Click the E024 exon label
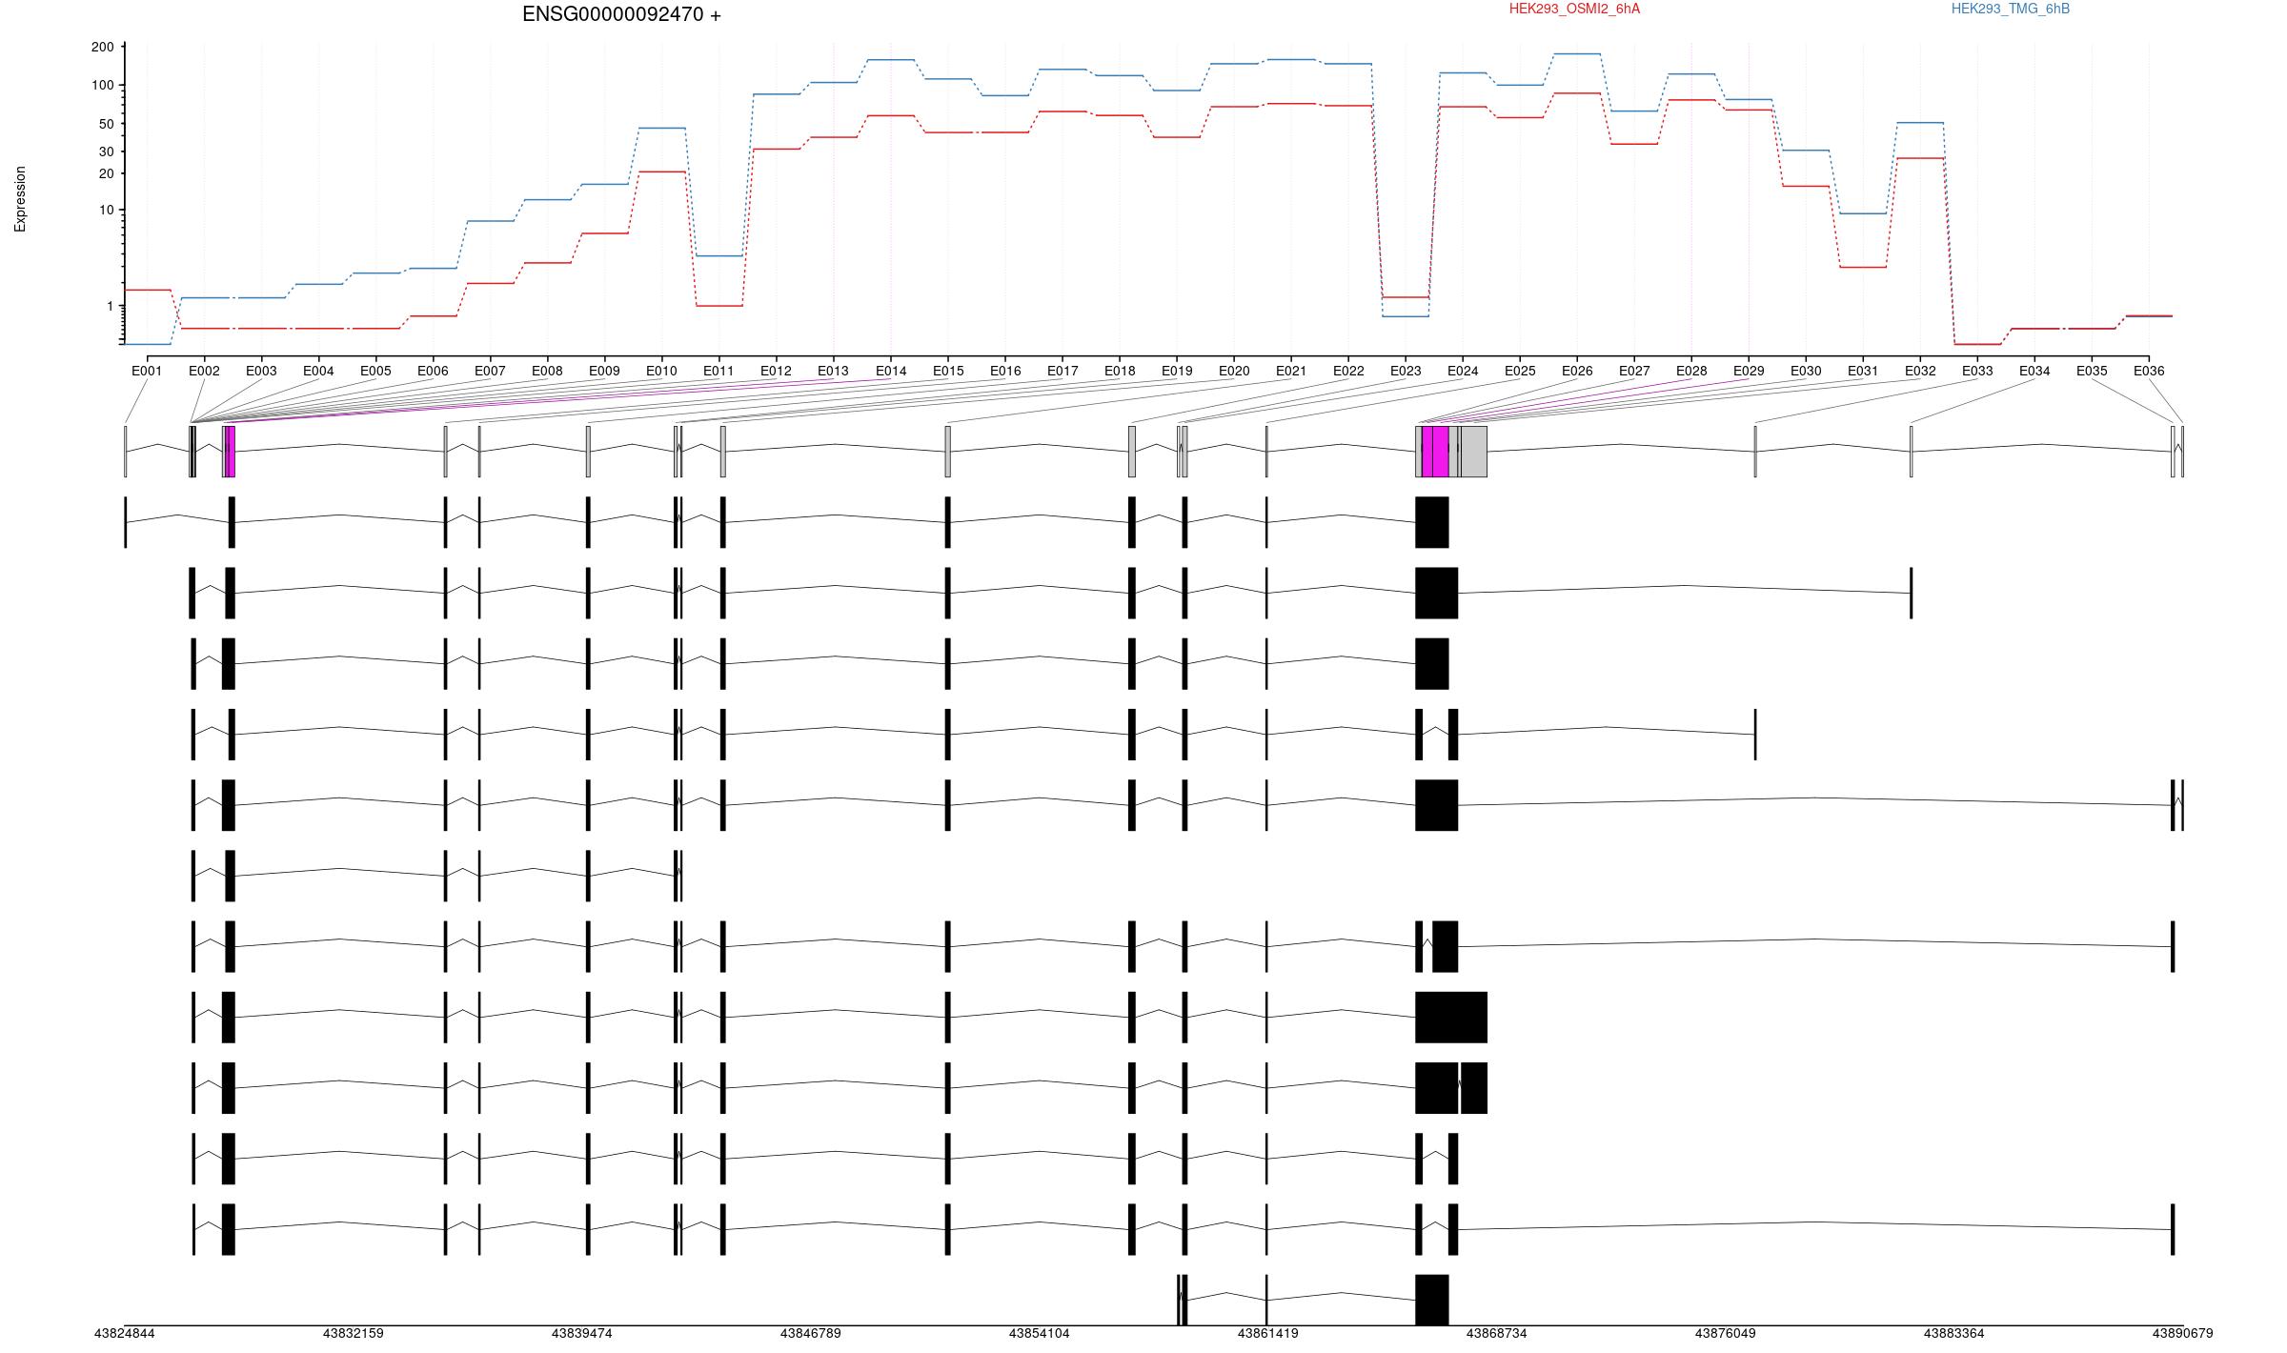This screenshot has height=1353, width=2287. pyautogui.click(x=1463, y=371)
